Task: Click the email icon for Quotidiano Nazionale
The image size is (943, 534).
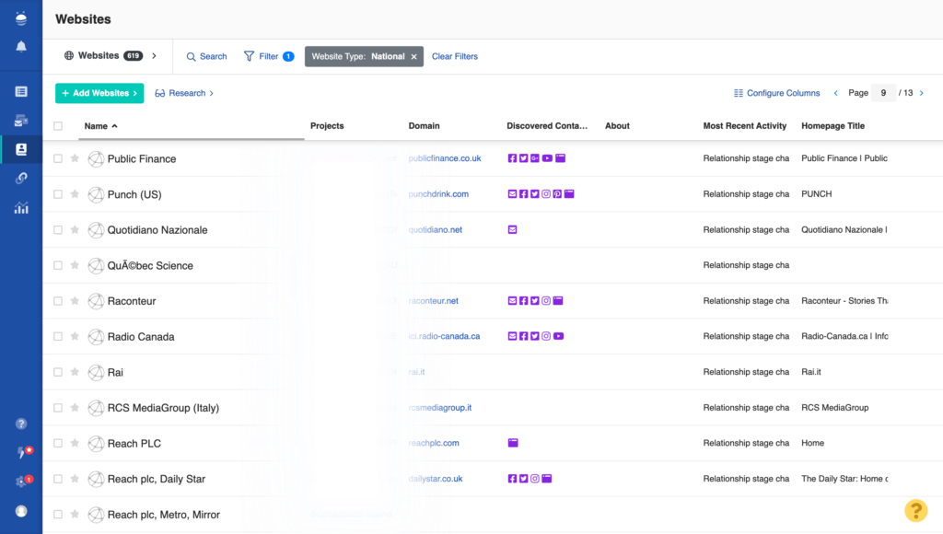Action: click(x=512, y=228)
